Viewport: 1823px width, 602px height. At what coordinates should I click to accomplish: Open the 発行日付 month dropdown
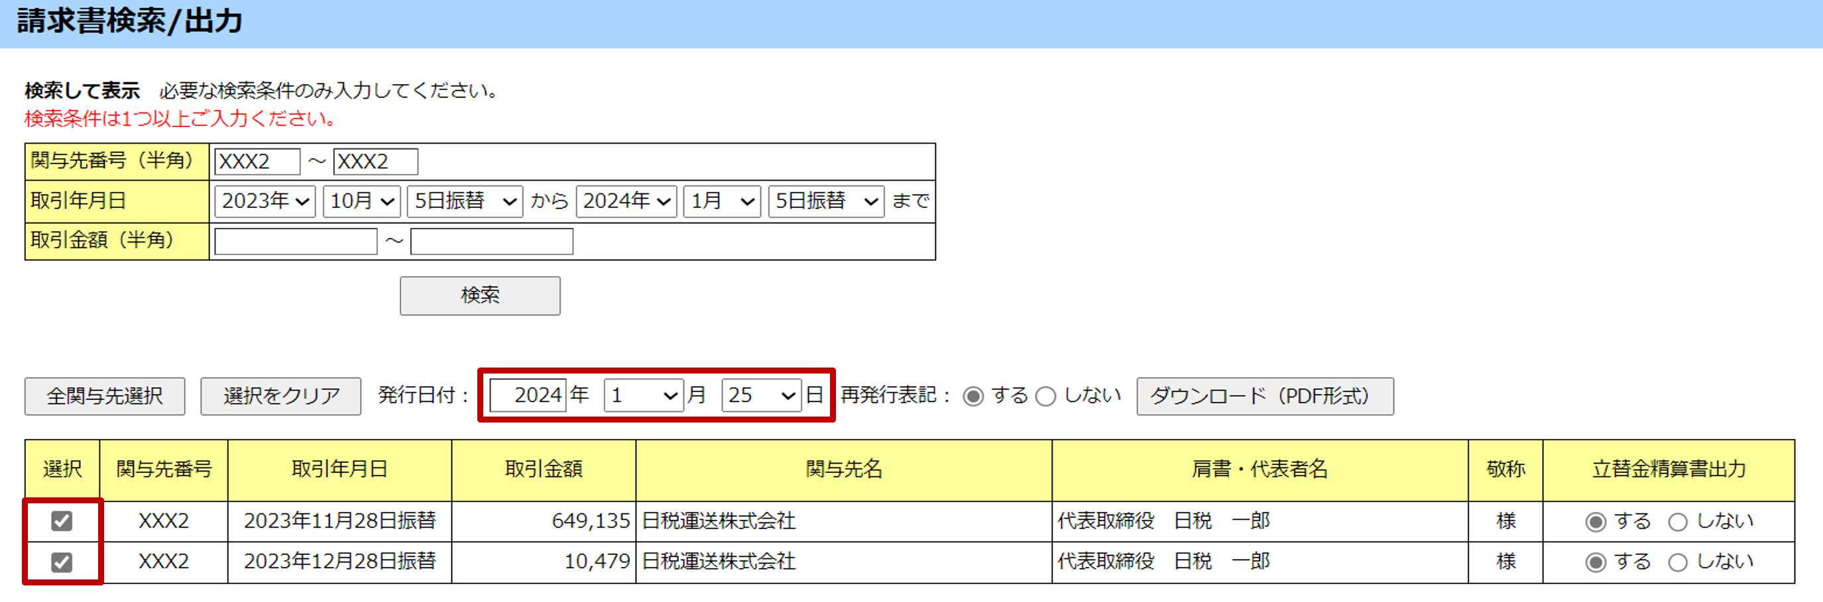pyautogui.click(x=642, y=395)
